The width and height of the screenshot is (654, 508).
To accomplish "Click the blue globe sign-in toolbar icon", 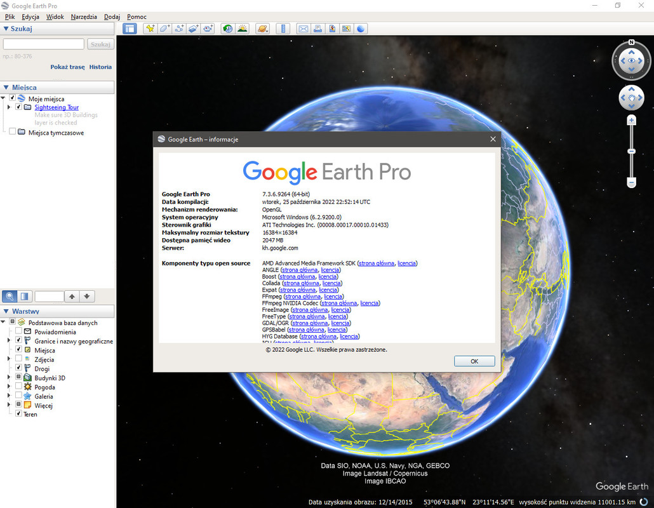I will pos(361,29).
